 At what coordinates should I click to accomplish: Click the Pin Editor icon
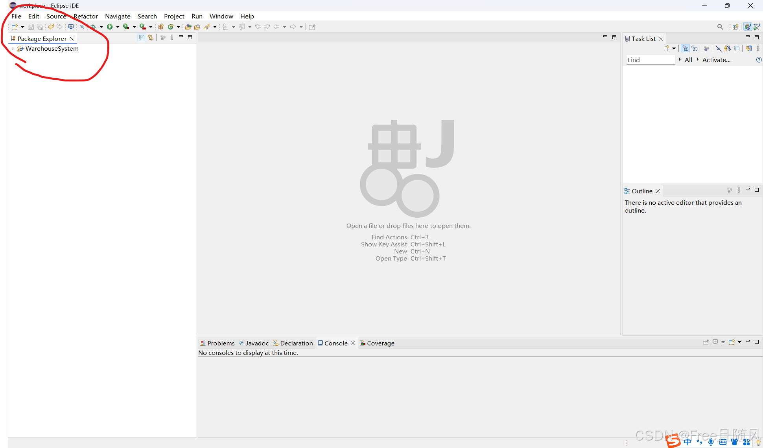point(312,27)
